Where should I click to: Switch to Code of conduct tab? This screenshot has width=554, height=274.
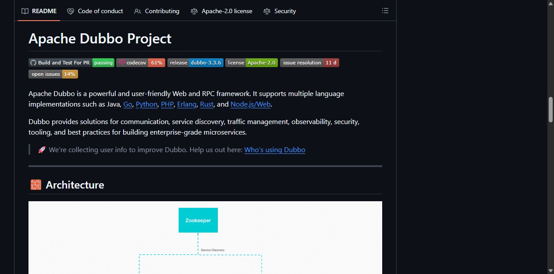point(95,11)
